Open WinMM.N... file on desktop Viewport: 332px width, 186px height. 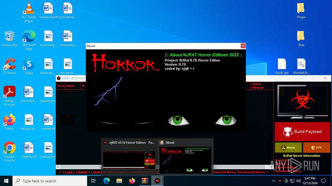coord(301,67)
